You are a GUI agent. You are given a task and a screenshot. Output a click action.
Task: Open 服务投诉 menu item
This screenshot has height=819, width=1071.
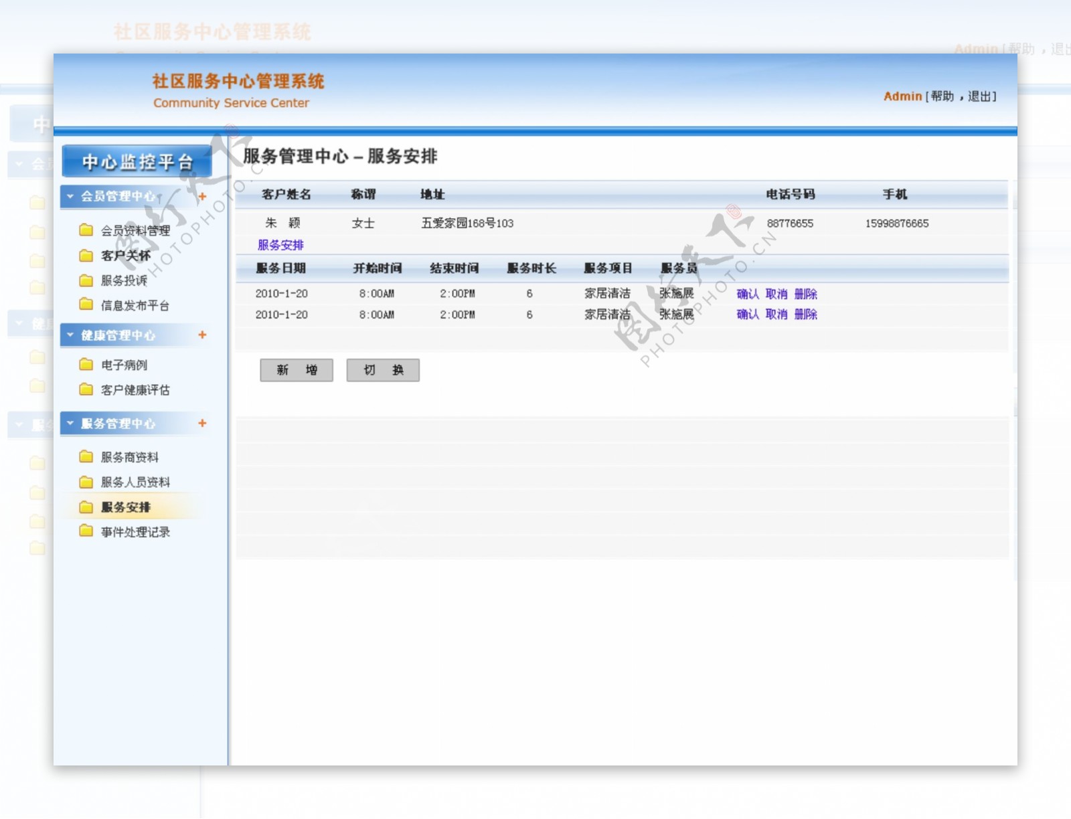tap(124, 280)
